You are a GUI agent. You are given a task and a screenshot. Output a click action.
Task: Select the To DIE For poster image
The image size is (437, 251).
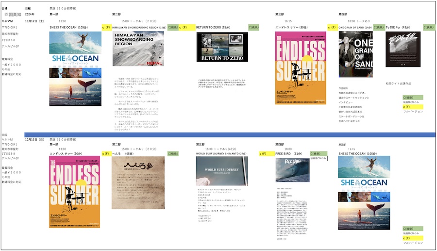coord(403,49)
